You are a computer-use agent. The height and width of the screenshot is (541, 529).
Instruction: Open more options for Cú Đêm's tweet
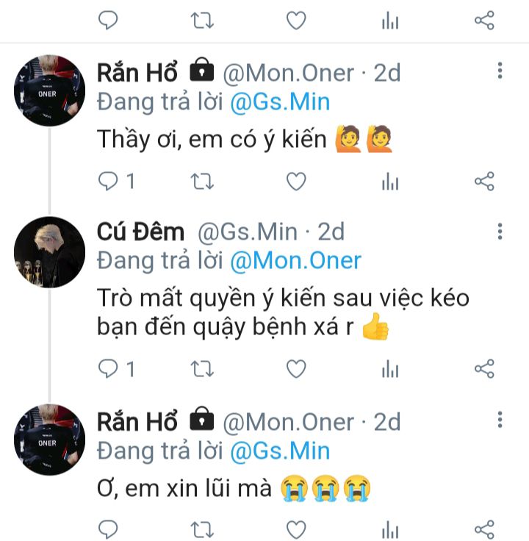(x=500, y=232)
